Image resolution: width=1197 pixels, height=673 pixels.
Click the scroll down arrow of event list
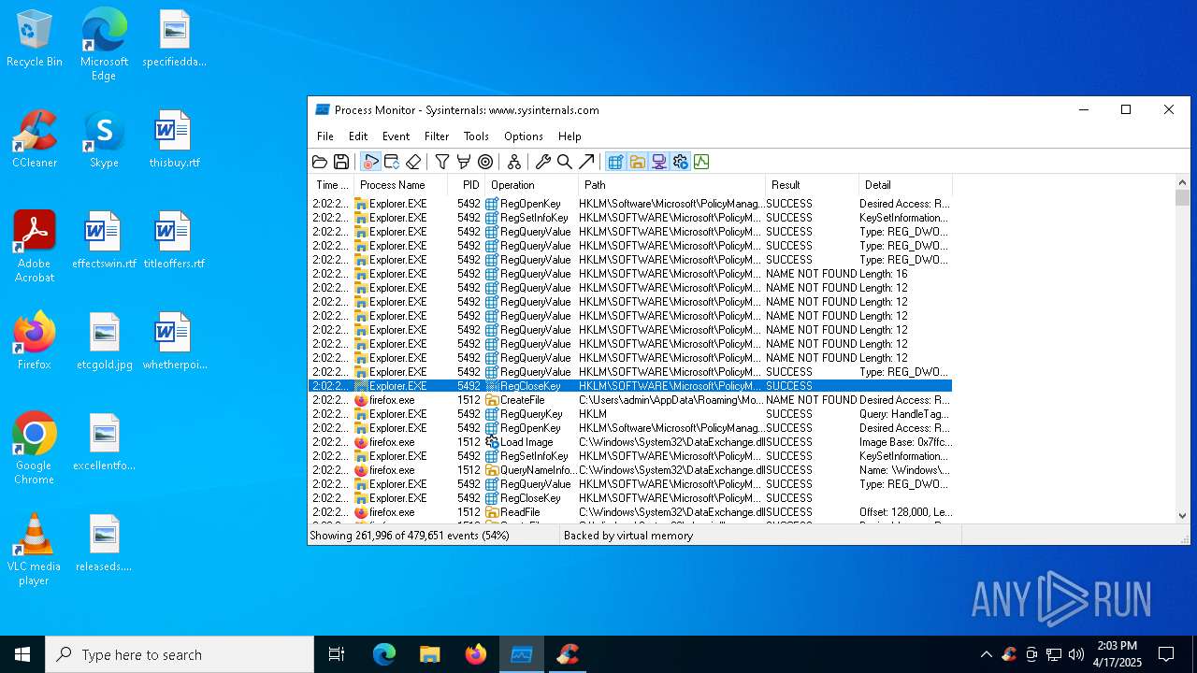coord(1182,515)
